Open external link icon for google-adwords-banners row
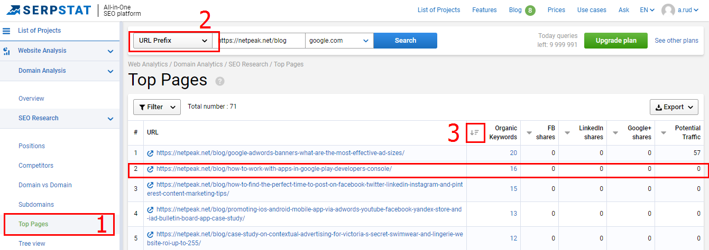The height and width of the screenshot is (250, 709). coord(150,153)
